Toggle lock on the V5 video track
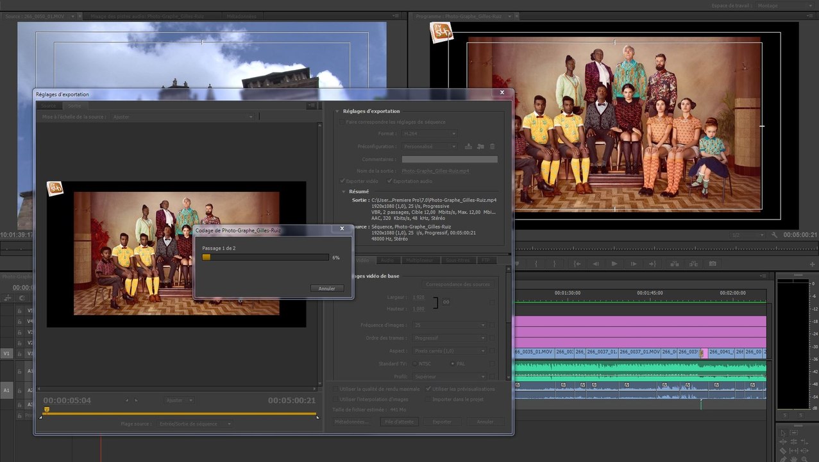 click(20, 311)
